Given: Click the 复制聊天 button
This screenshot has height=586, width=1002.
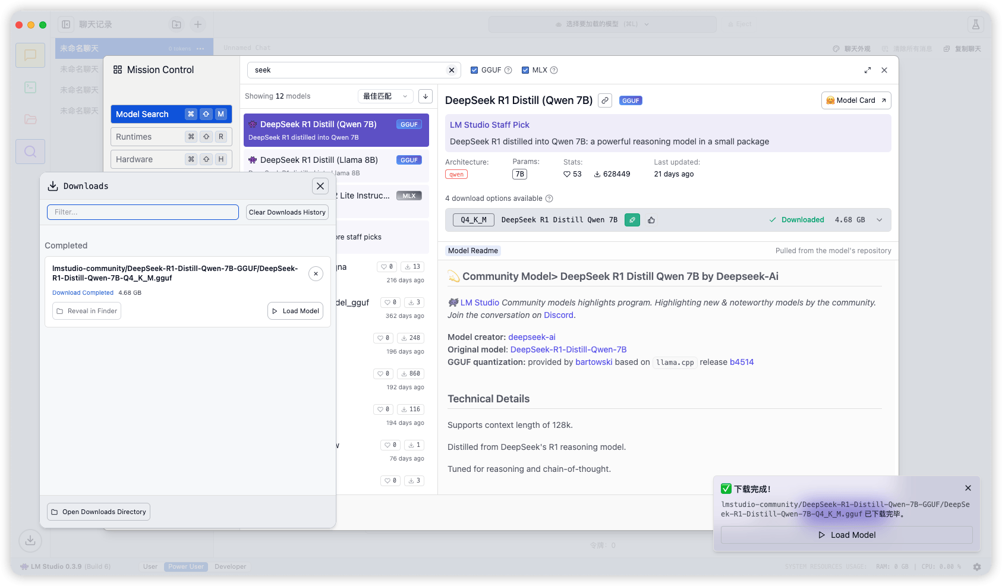Looking at the screenshot, I should pos(962,49).
